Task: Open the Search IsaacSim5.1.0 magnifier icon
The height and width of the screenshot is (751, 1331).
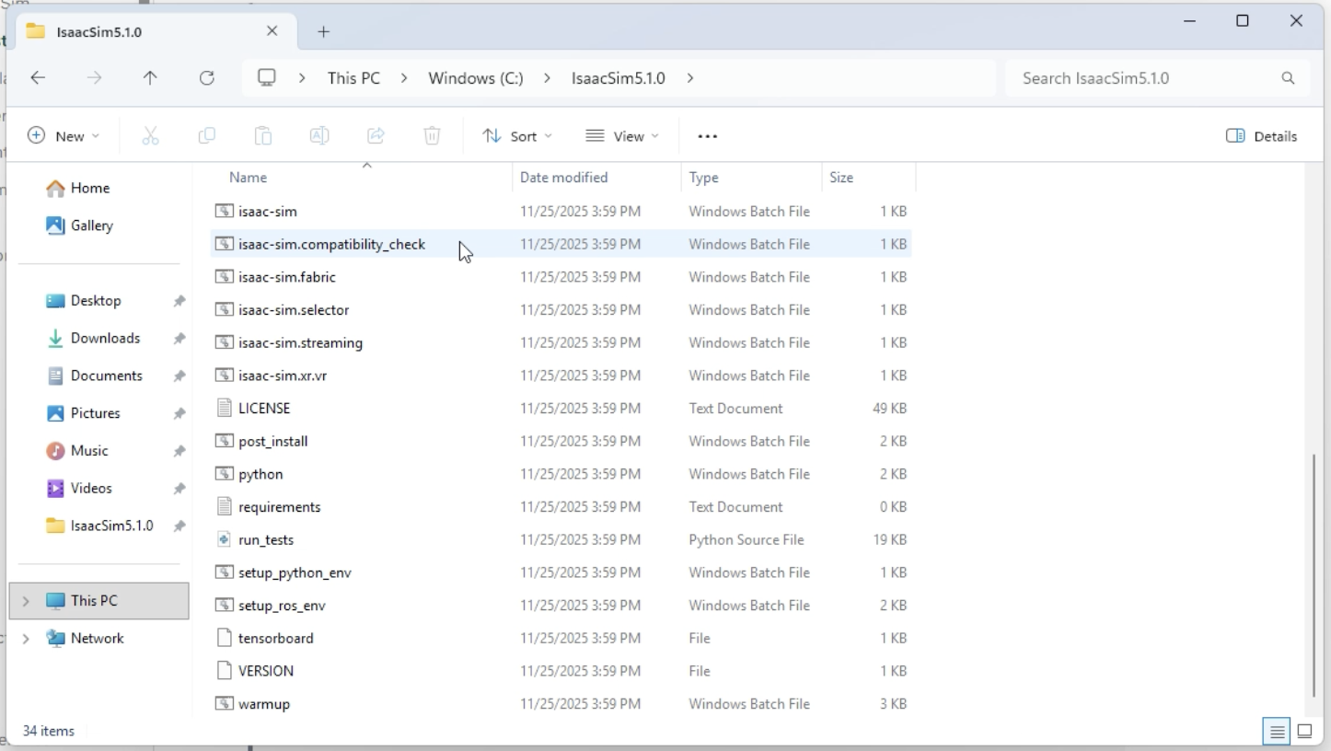Action: pos(1288,77)
